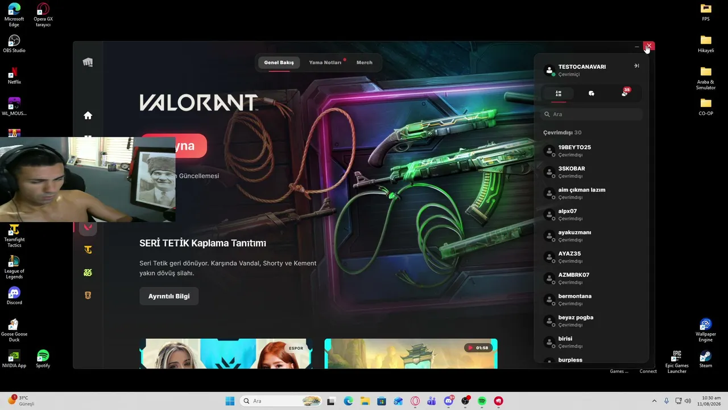Screen dimensions: 728x410
Task: Collapse the Çevrimdışı 30 friends group
Action: [x=562, y=133]
